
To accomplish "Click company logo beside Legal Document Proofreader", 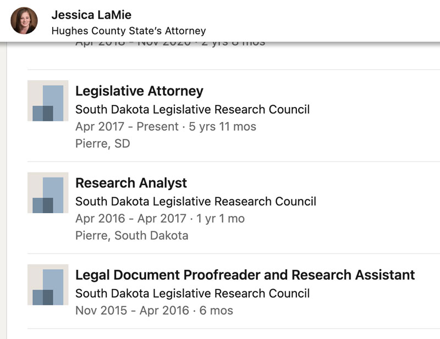I will [x=48, y=285].
